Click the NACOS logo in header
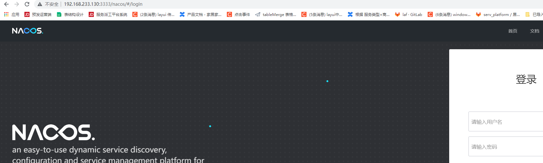This screenshot has width=543, height=163. pos(28,31)
